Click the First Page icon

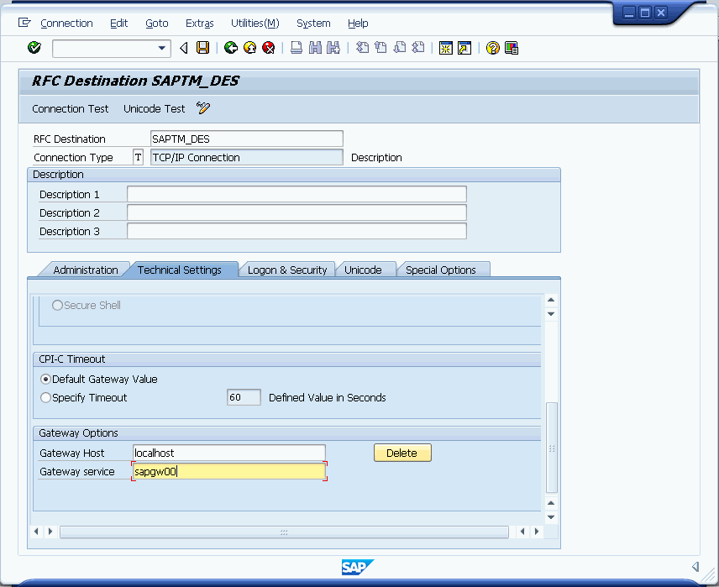pos(362,48)
